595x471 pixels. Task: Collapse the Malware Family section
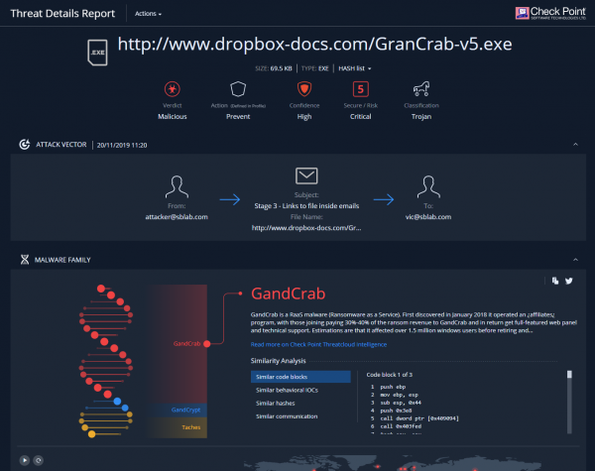click(575, 260)
